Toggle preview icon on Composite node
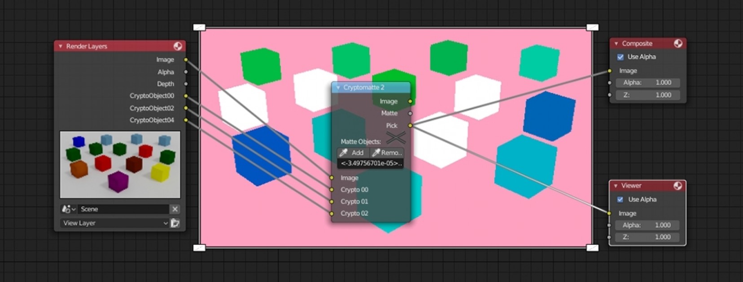The image size is (743, 282). (x=678, y=43)
